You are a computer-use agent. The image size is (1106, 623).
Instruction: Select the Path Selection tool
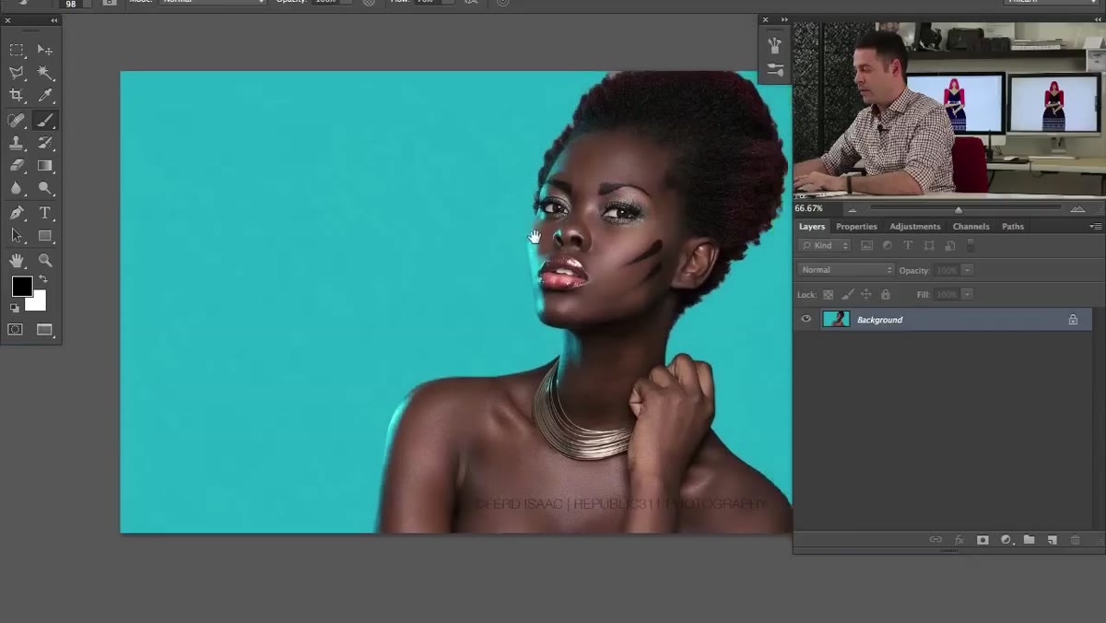pyautogui.click(x=17, y=236)
